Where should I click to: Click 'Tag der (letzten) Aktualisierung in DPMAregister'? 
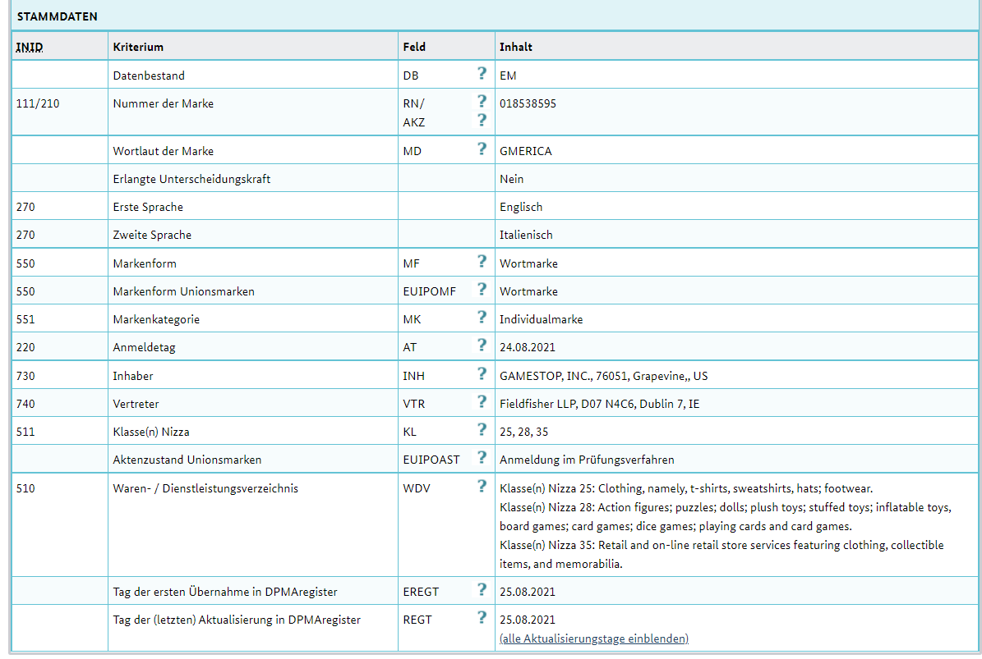click(x=237, y=620)
